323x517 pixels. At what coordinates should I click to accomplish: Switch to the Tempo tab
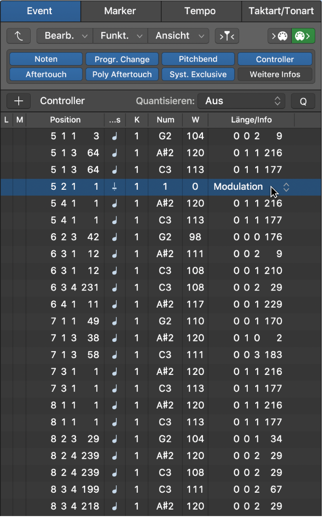point(200,11)
